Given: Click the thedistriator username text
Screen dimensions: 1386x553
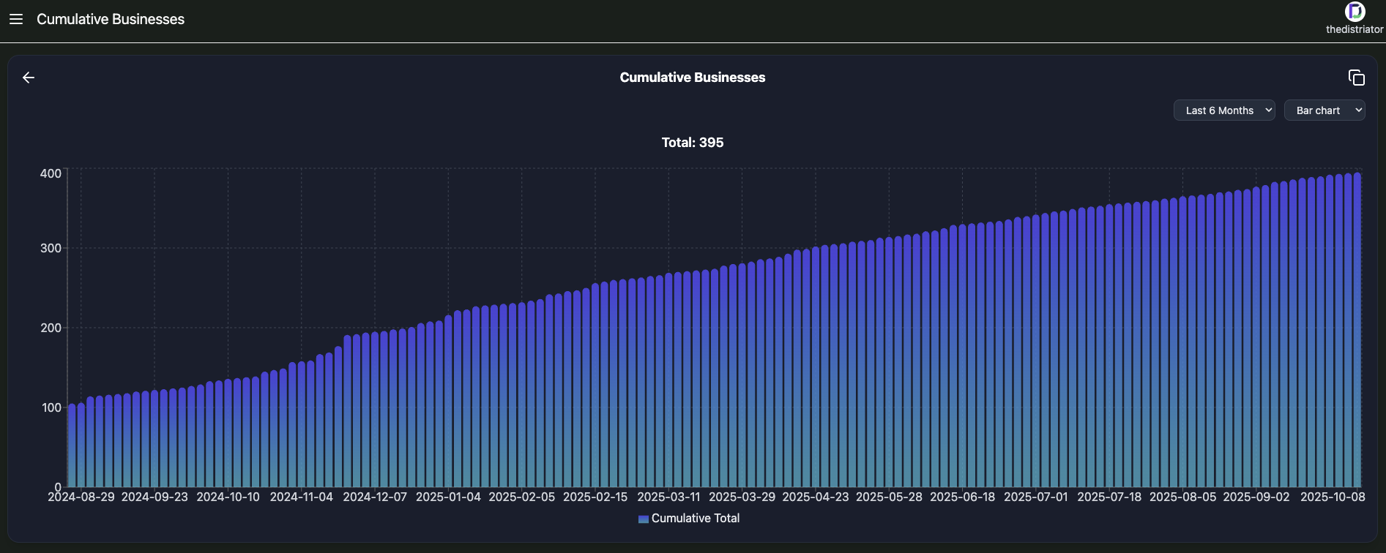Looking at the screenshot, I should click(1355, 29).
